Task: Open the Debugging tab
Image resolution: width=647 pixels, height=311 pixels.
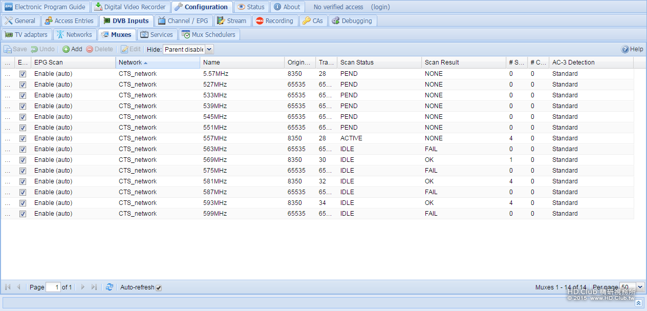Action: tap(352, 21)
